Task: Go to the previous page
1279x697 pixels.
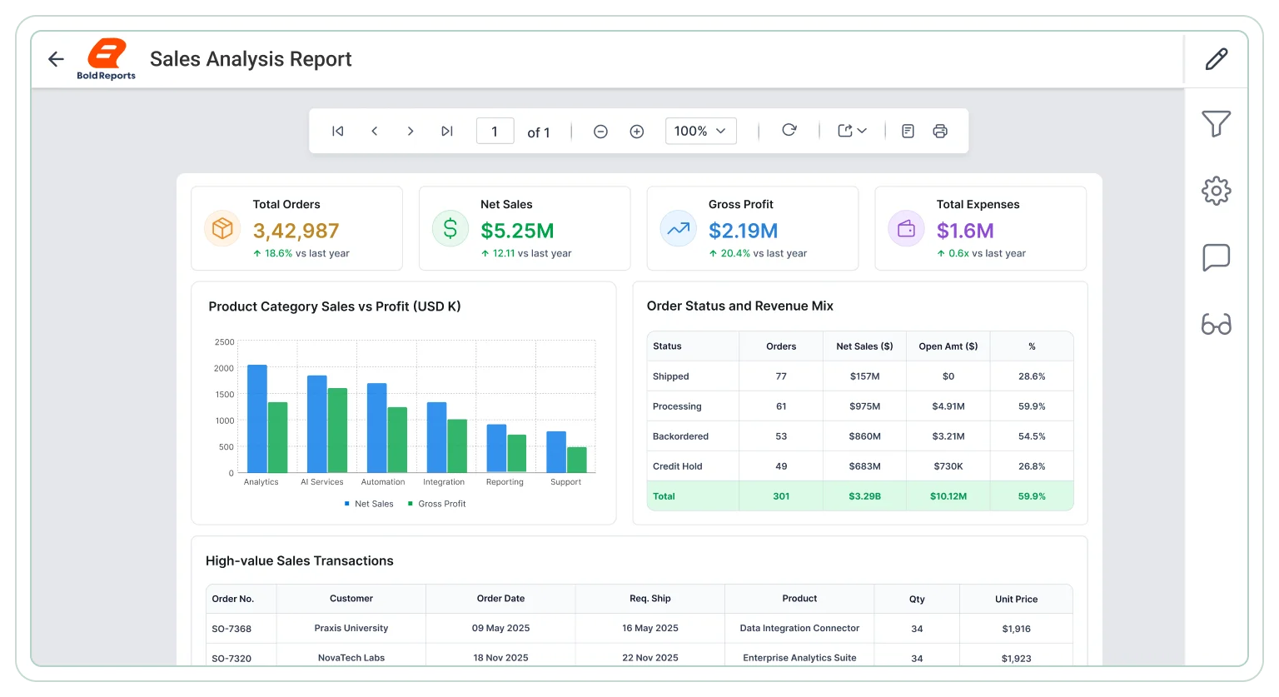Action: [375, 131]
